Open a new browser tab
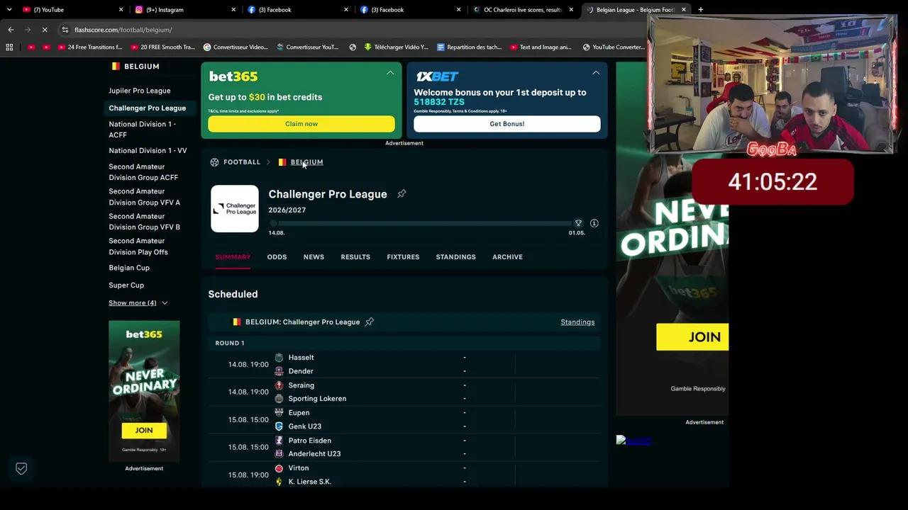This screenshot has width=908, height=510. tap(700, 10)
